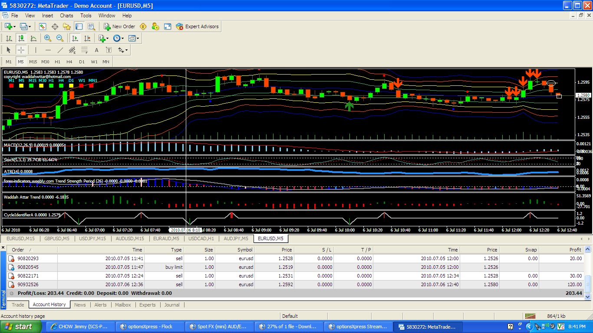The height and width of the screenshot is (333, 593).
Task: Switch to H4 timeframe button
Action: [x=69, y=62]
